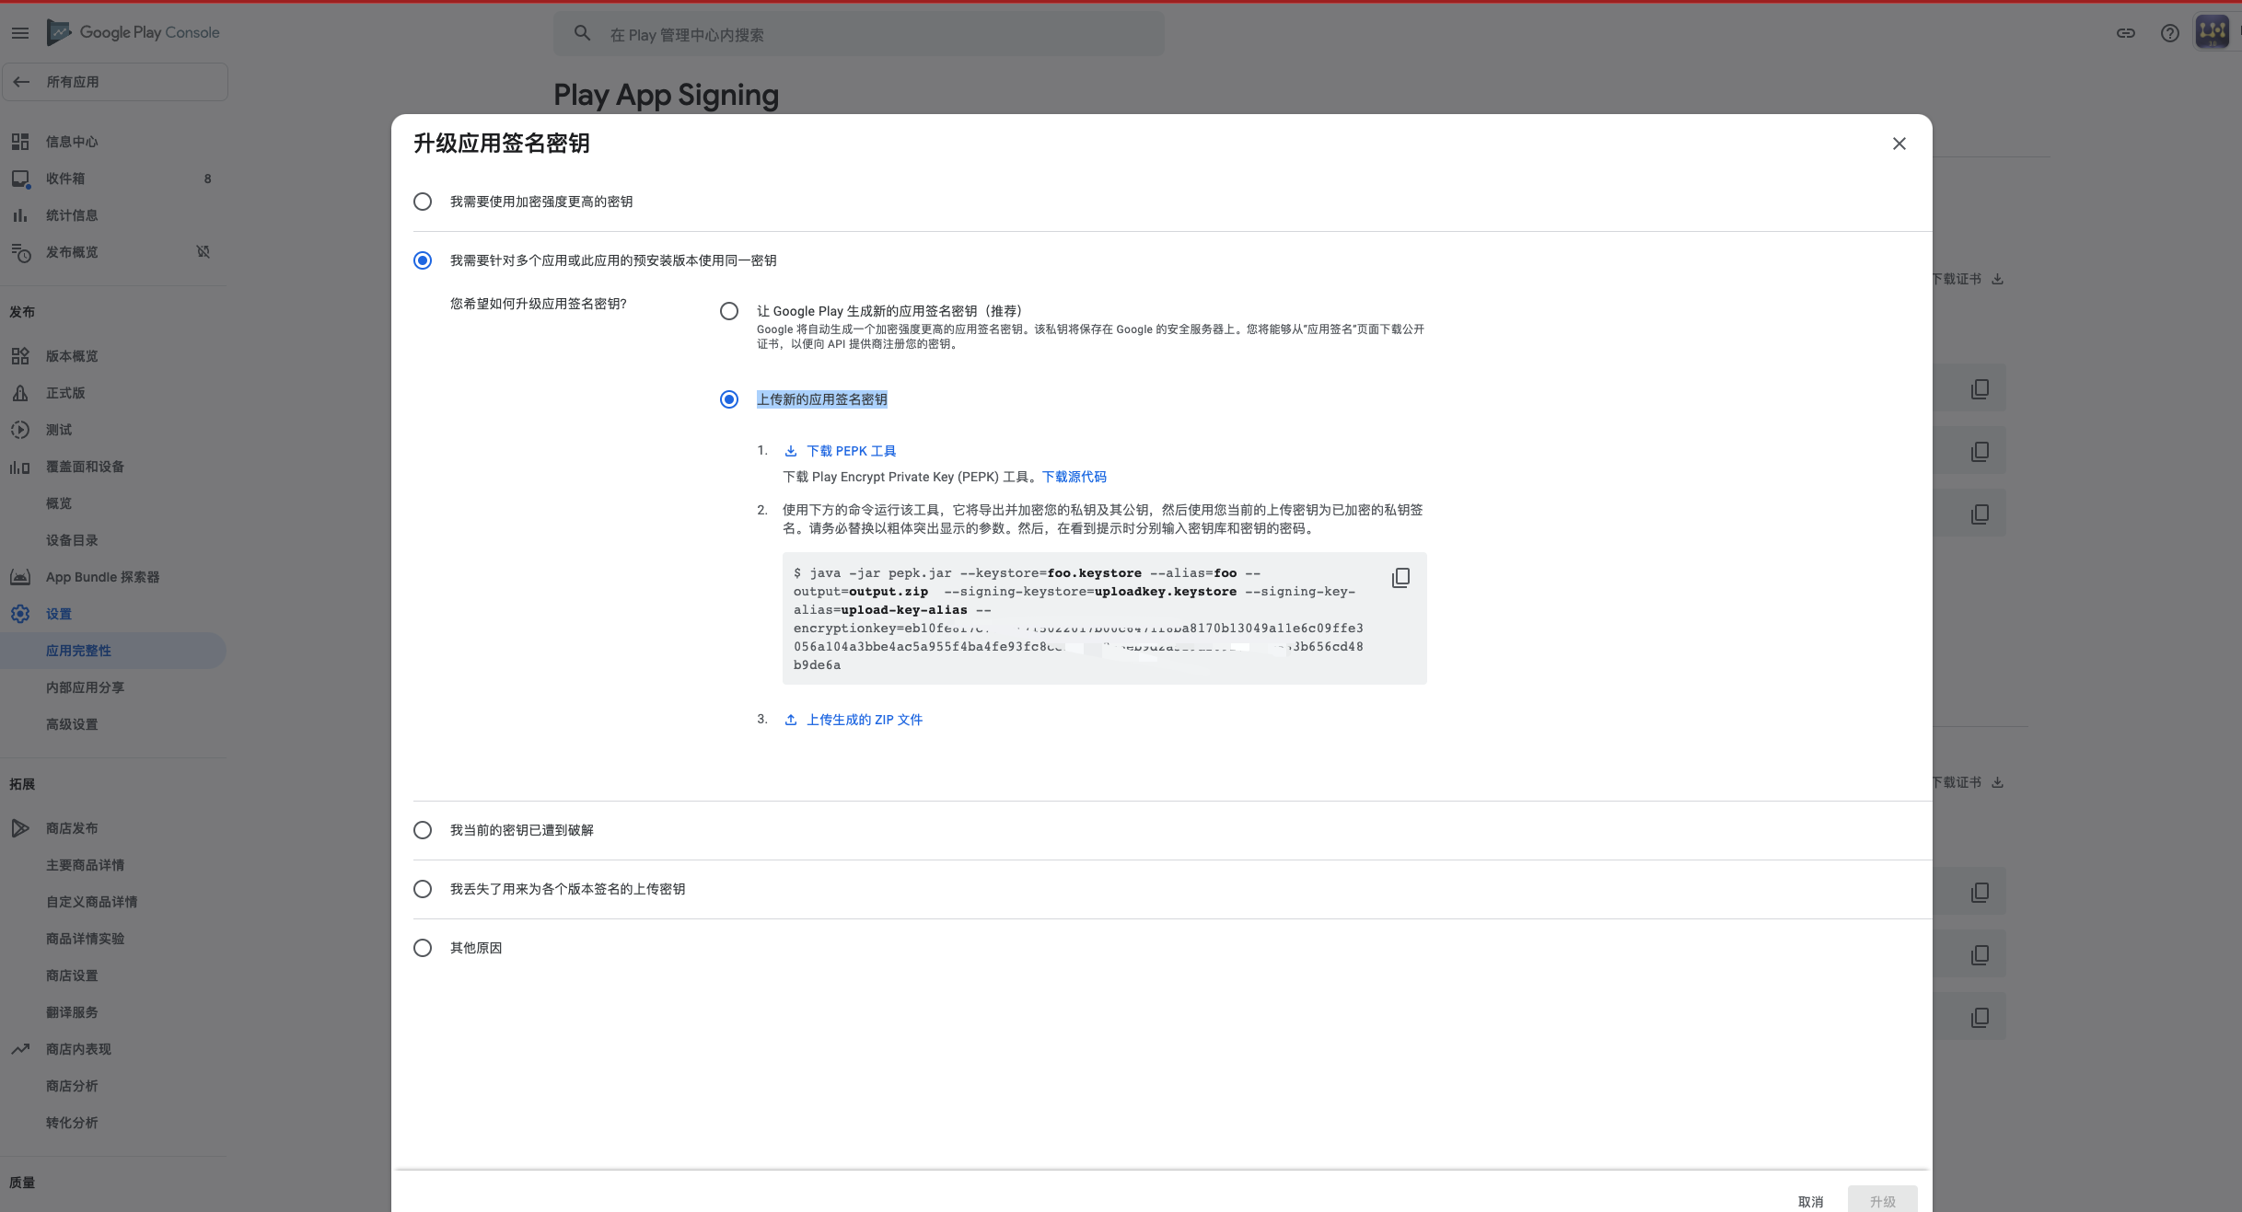2242x1212 pixels.
Task: Choose 上传新的应用签名密钥 radio option
Action: pos(729,399)
